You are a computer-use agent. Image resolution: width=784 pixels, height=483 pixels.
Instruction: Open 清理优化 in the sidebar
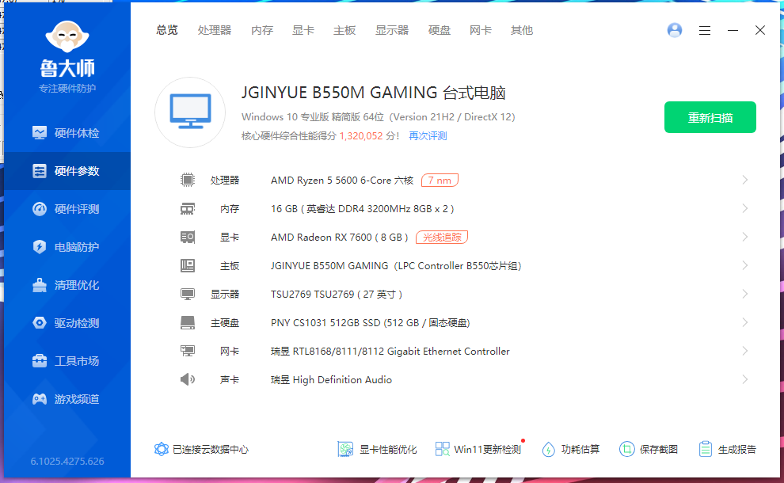pyautogui.click(x=67, y=285)
